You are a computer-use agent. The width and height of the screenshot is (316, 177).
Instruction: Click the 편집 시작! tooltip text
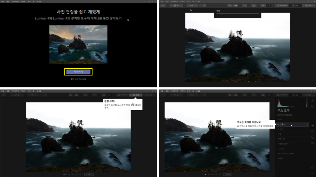[x=110, y=101]
